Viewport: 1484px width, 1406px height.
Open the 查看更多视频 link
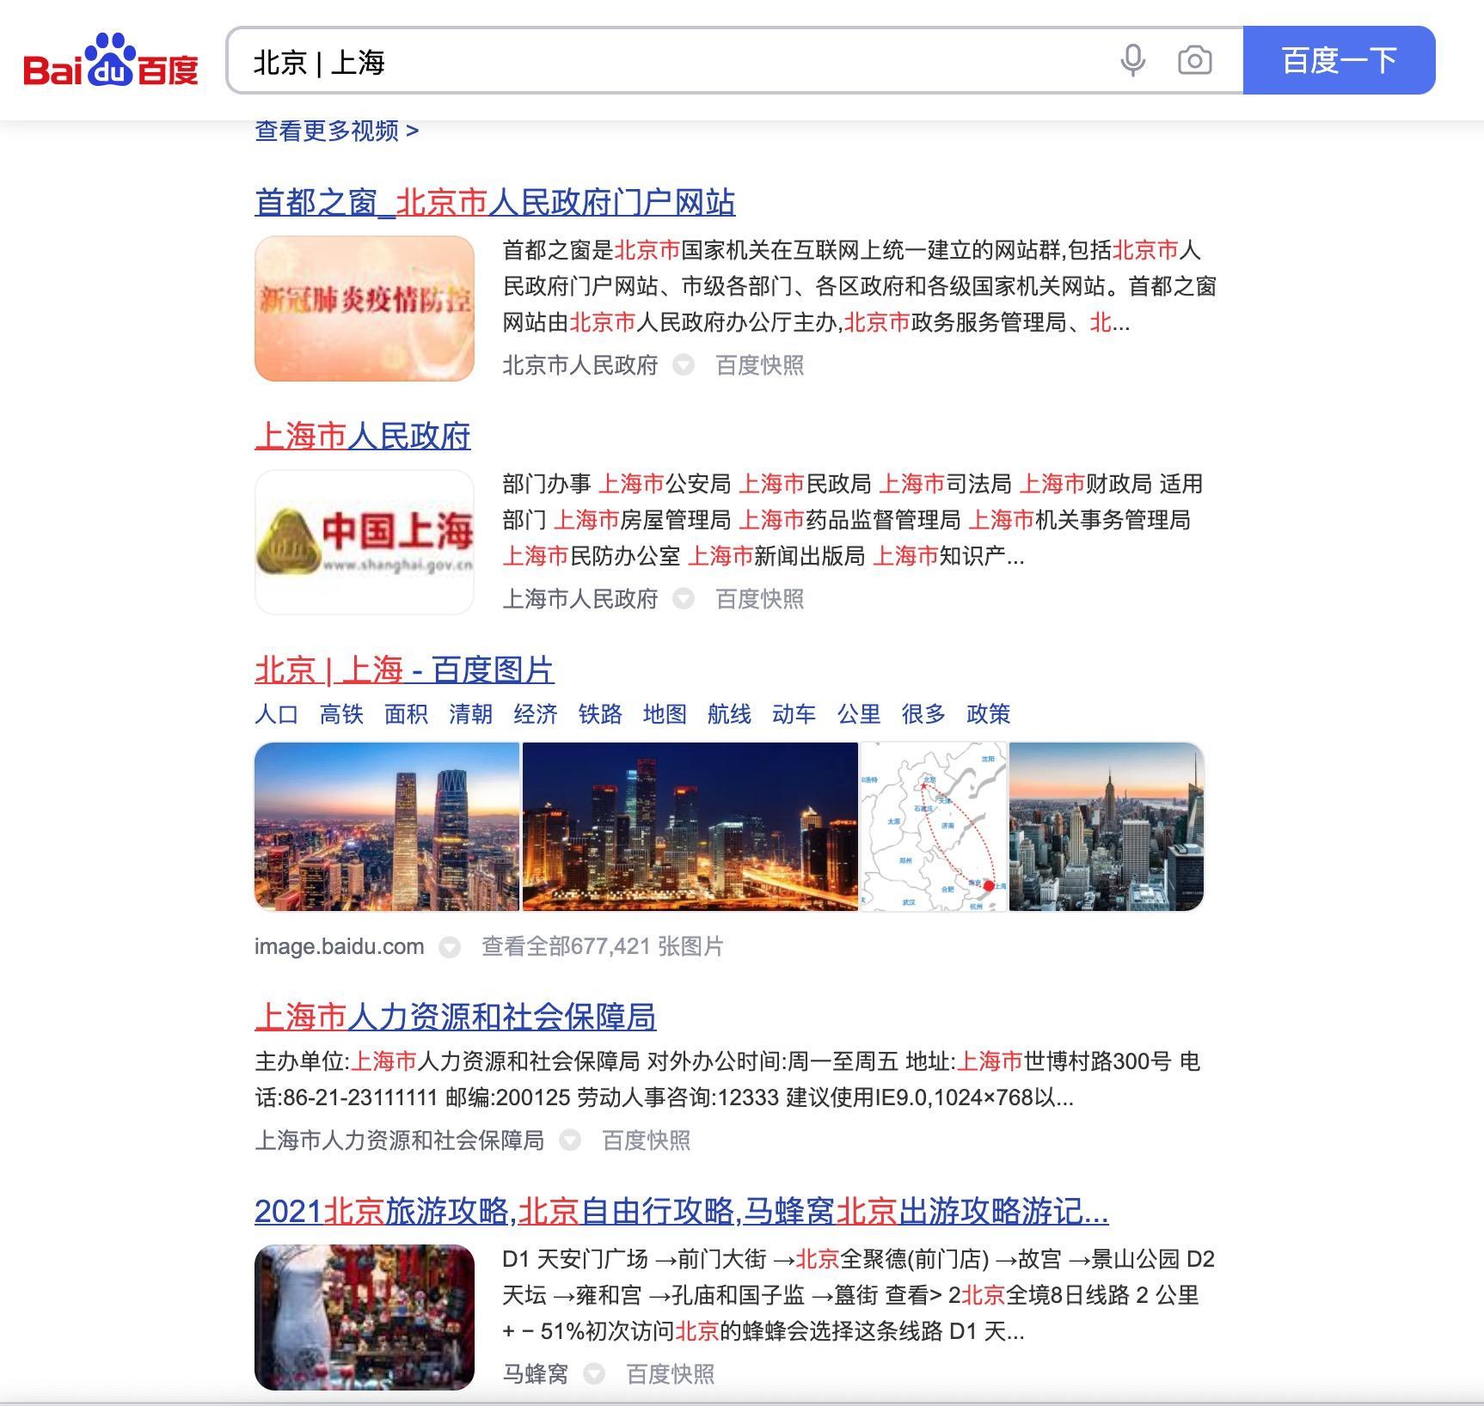[336, 131]
